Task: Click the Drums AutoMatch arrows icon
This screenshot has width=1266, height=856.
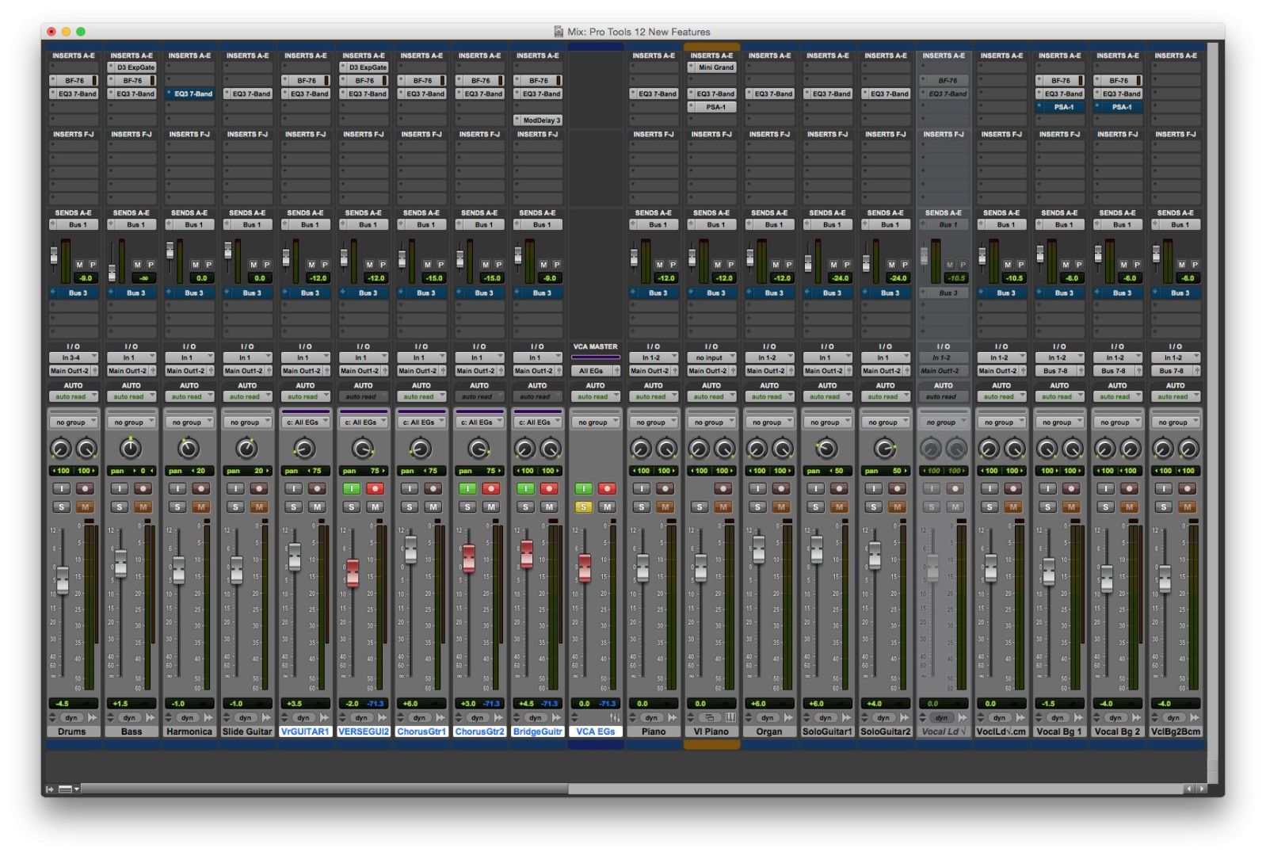Action: 92,717
